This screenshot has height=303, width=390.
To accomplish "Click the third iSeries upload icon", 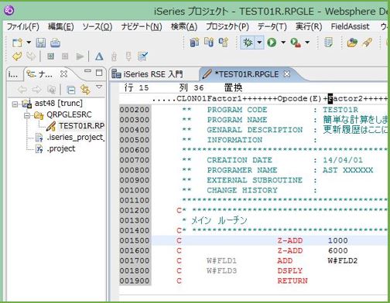I will click(x=224, y=43).
